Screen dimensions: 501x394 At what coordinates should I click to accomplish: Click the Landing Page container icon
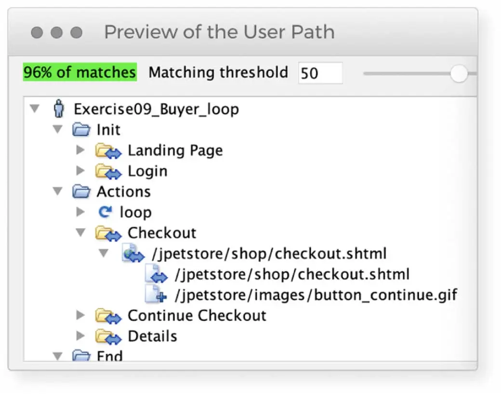[108, 151]
